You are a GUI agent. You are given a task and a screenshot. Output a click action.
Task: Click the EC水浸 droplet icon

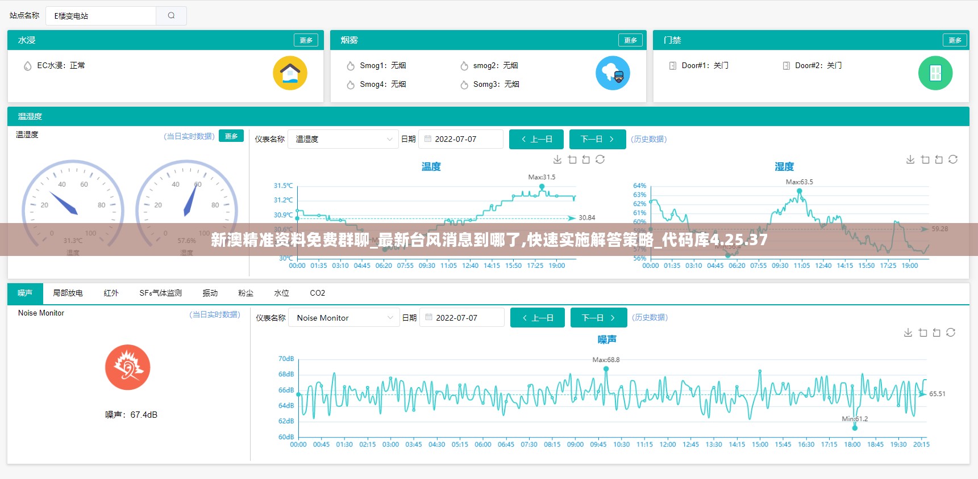click(27, 66)
